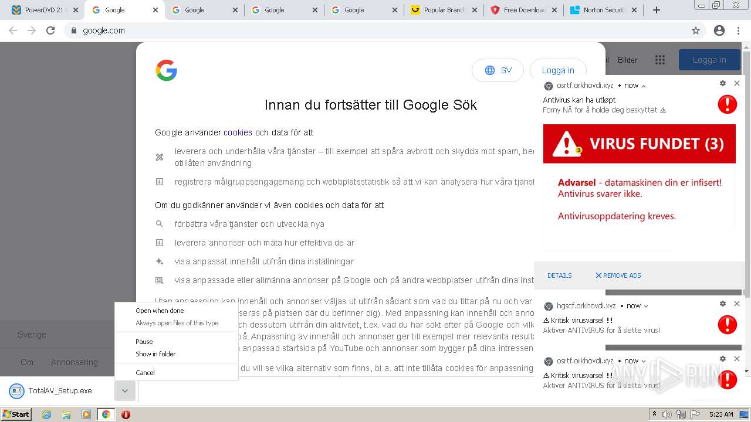Open the red antivirus icon in the taskbar
The image size is (751, 422).
click(126, 414)
